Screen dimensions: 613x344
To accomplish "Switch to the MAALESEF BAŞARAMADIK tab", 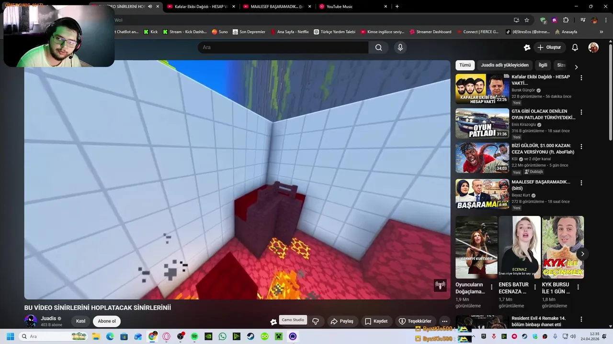I will (x=277, y=7).
